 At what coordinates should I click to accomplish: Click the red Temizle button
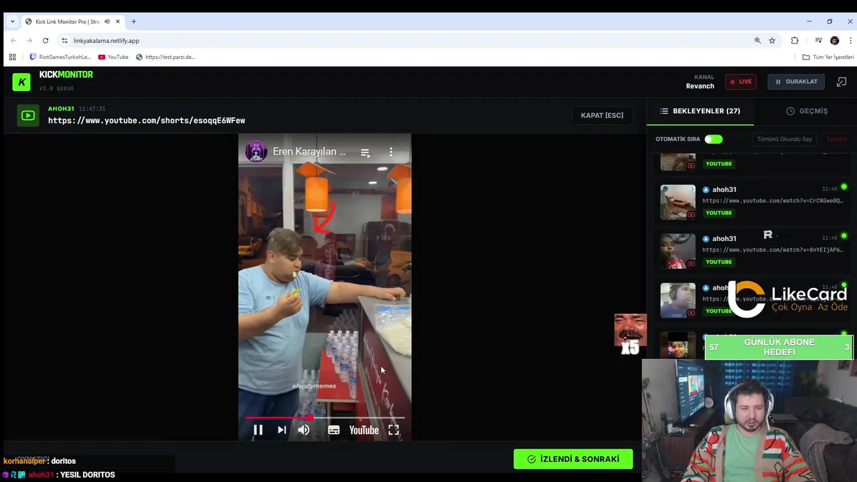click(836, 139)
